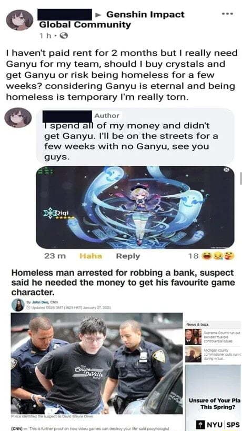Image resolution: width=242 pixels, height=431 pixels.
Task: Close the Qiqi image with the X icon
Action: tap(227, 170)
